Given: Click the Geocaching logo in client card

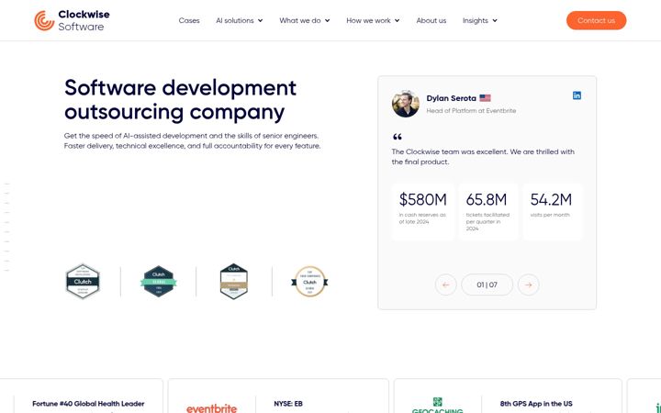Looking at the screenshot, I should point(437,406).
